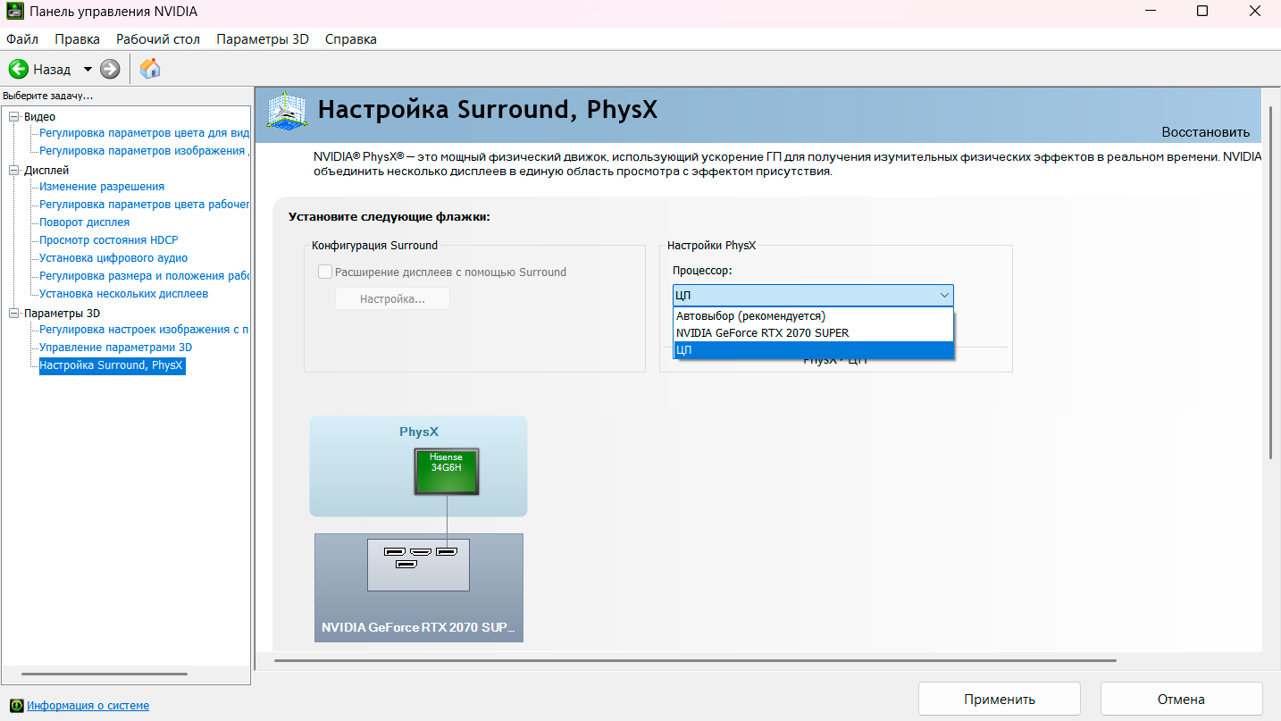
Task: Open the Справка menu
Action: click(351, 39)
